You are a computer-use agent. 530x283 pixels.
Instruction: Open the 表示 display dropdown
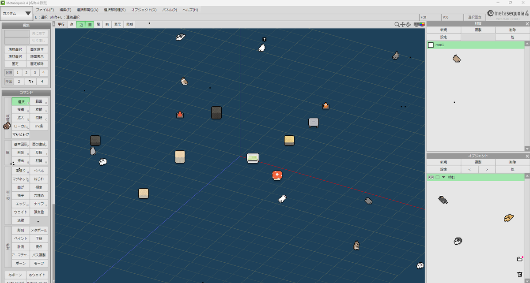(x=117, y=25)
